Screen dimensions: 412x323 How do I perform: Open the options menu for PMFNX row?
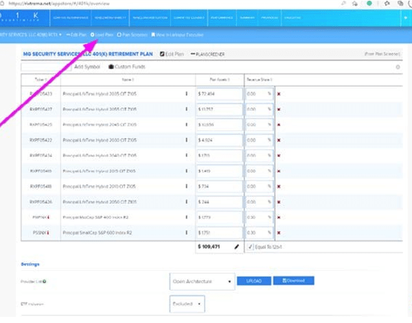[186, 217]
